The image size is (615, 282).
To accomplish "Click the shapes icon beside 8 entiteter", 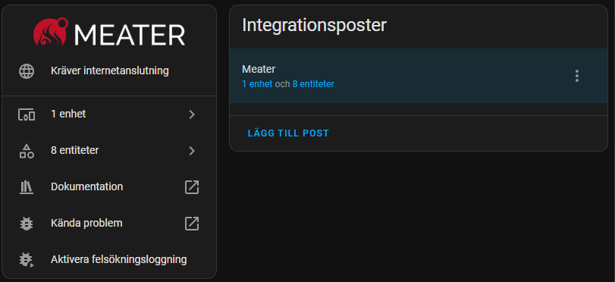I will (27, 151).
